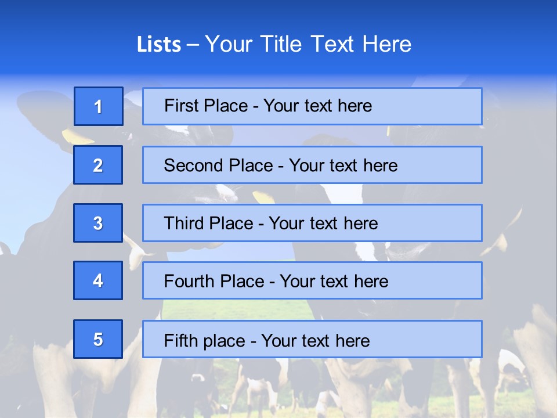Click the small cow in the bottom-right corner
Screen dimensions: 557x418
pyautogui.click(x=512, y=366)
